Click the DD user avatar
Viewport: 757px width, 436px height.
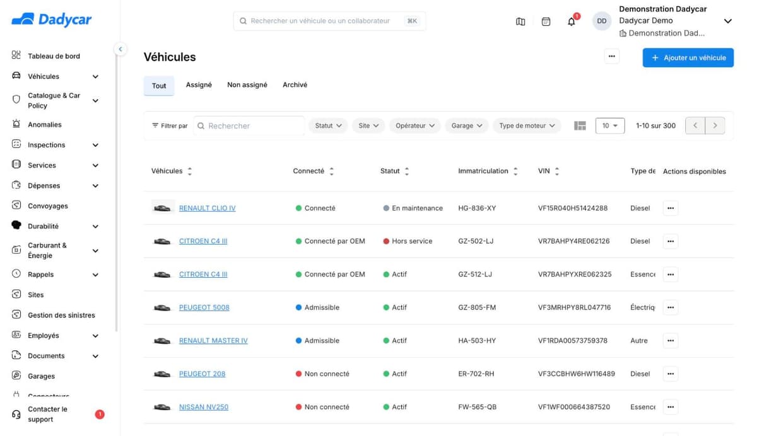point(602,21)
